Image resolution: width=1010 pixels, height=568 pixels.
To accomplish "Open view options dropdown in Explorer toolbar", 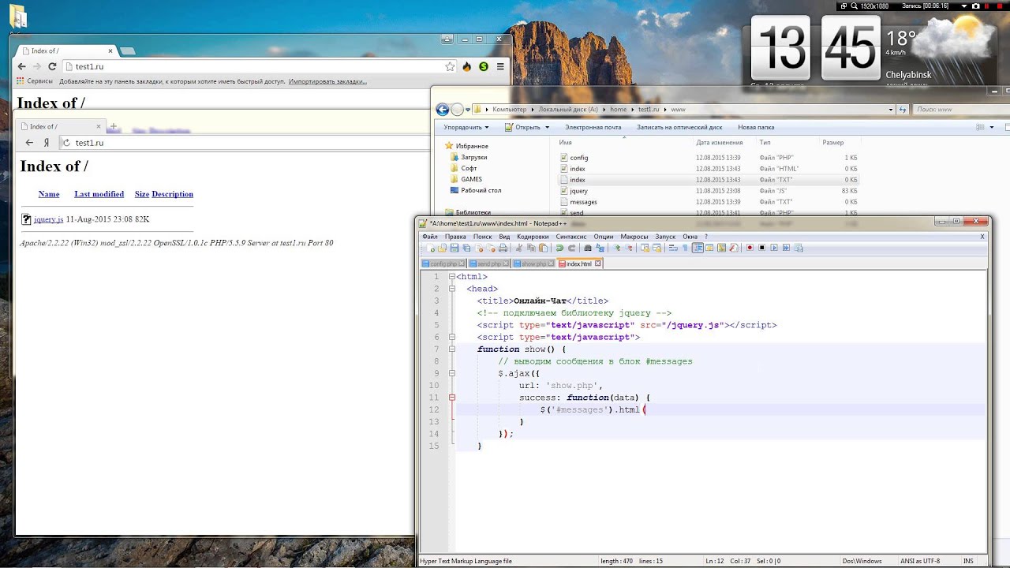I will point(992,127).
